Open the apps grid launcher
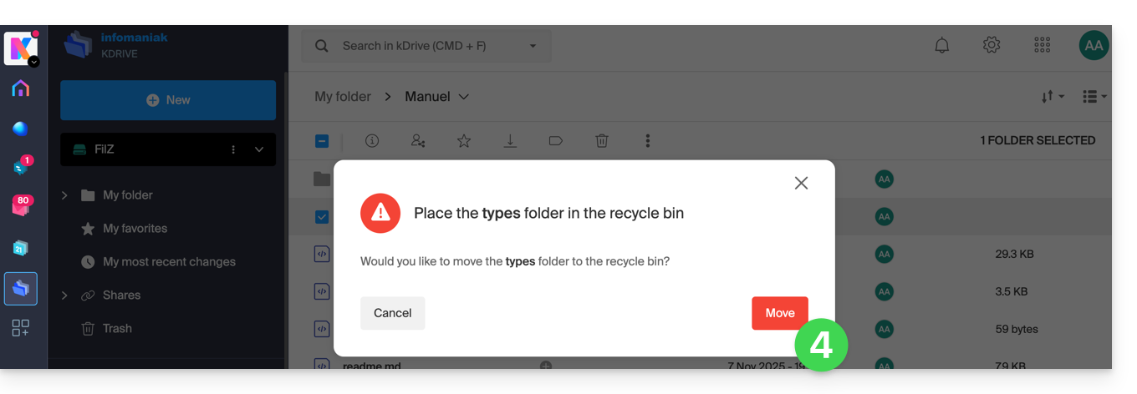The image size is (1137, 394). click(x=1042, y=45)
